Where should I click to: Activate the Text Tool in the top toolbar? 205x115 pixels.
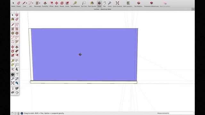84,4
